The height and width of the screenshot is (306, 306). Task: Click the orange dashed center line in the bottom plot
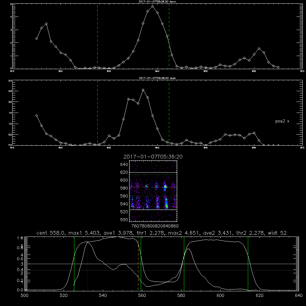pyautogui.click(x=138, y=263)
